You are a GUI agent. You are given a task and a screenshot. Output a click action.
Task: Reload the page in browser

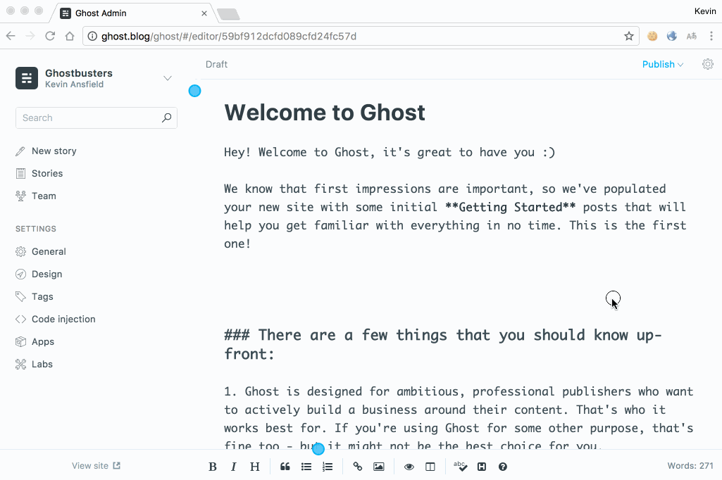[x=50, y=36]
